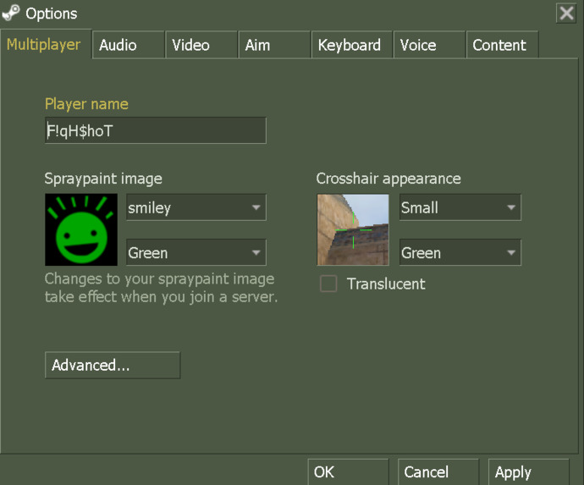Viewport: 584px width, 485px height.
Task: Switch to the Multiplayer tab
Action: pos(44,45)
